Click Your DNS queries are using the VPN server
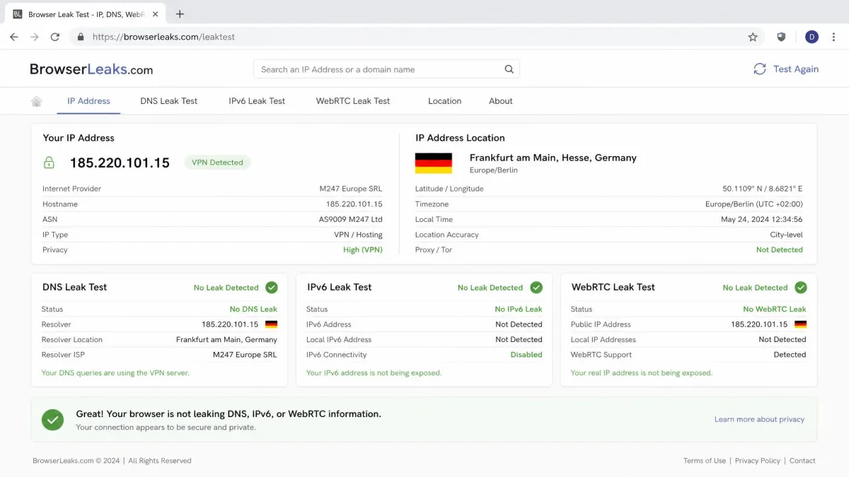849x477 pixels. pos(115,372)
